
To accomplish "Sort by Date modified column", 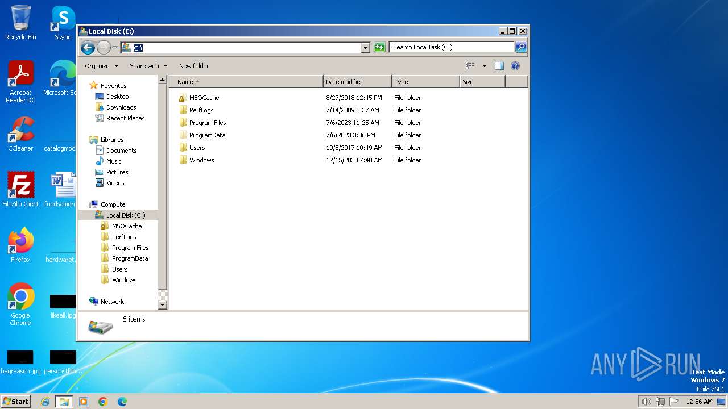I will click(x=357, y=82).
